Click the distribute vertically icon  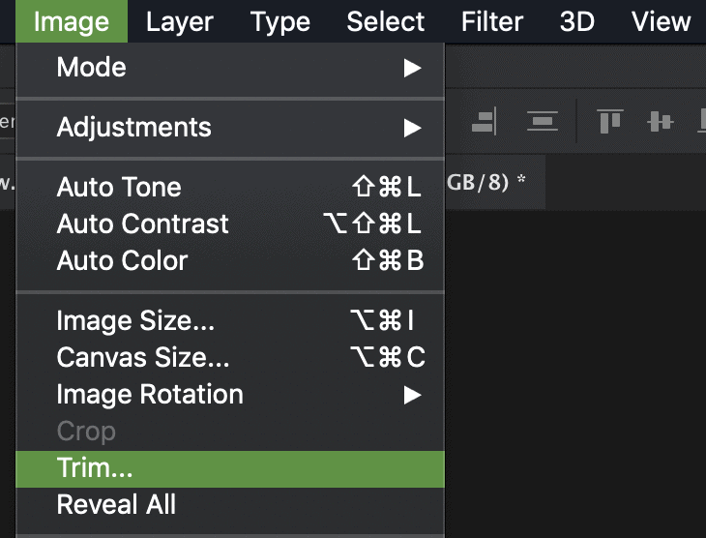[x=543, y=121]
